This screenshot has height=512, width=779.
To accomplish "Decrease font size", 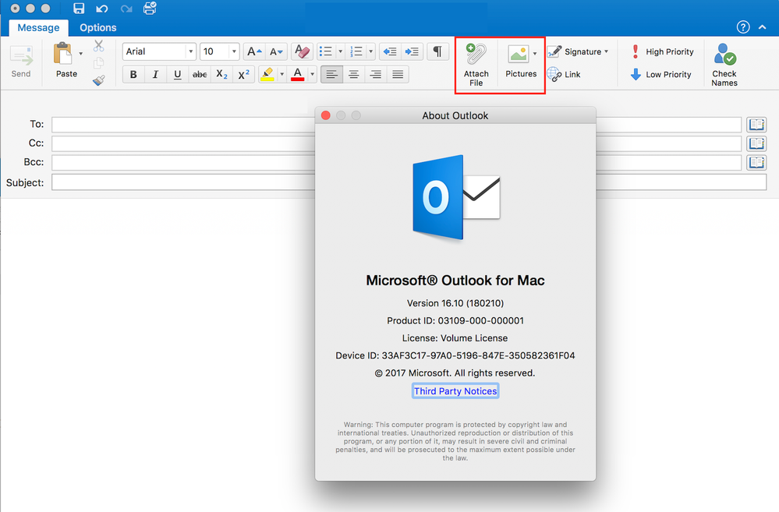I will pos(276,51).
